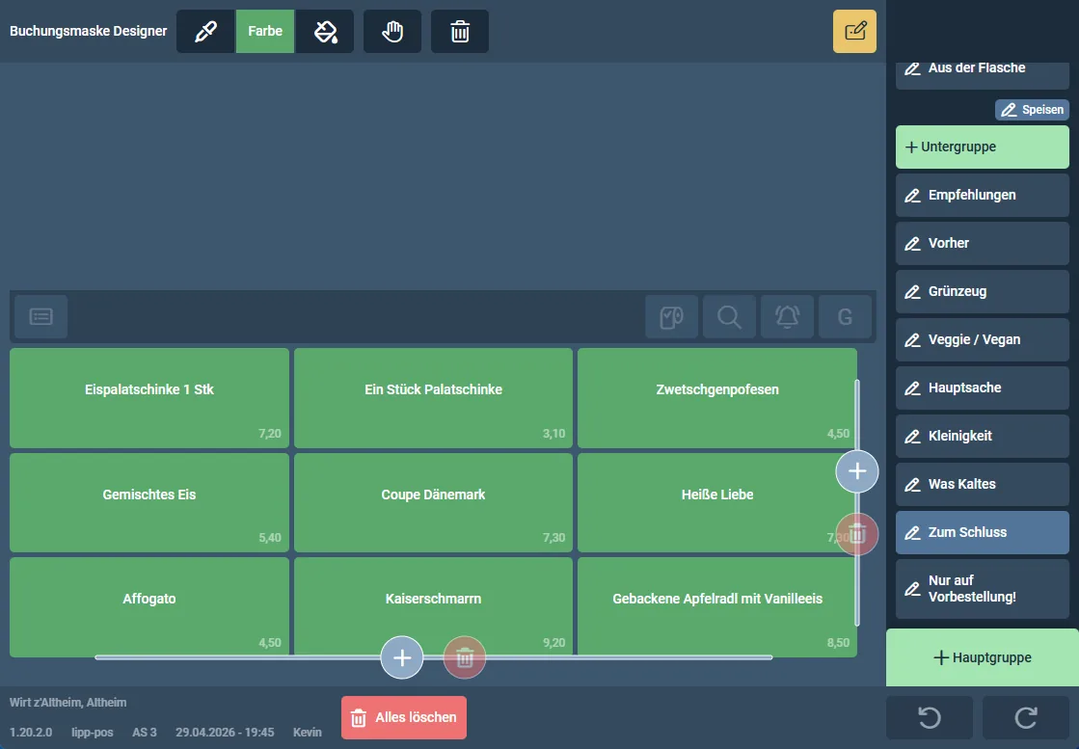Select the Coupe Dänemark tile
This screenshot has height=749, width=1079.
click(434, 503)
